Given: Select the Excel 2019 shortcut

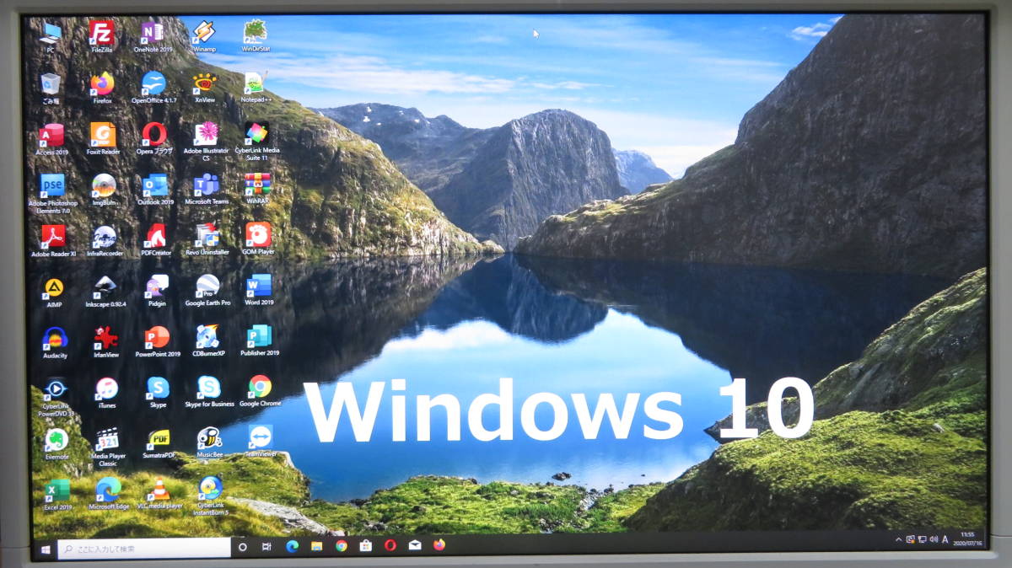Looking at the screenshot, I should point(57,495).
